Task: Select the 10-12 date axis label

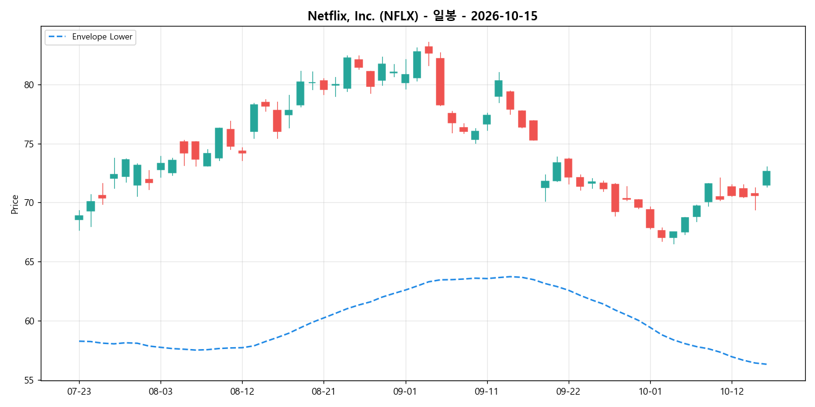Action: pos(731,391)
